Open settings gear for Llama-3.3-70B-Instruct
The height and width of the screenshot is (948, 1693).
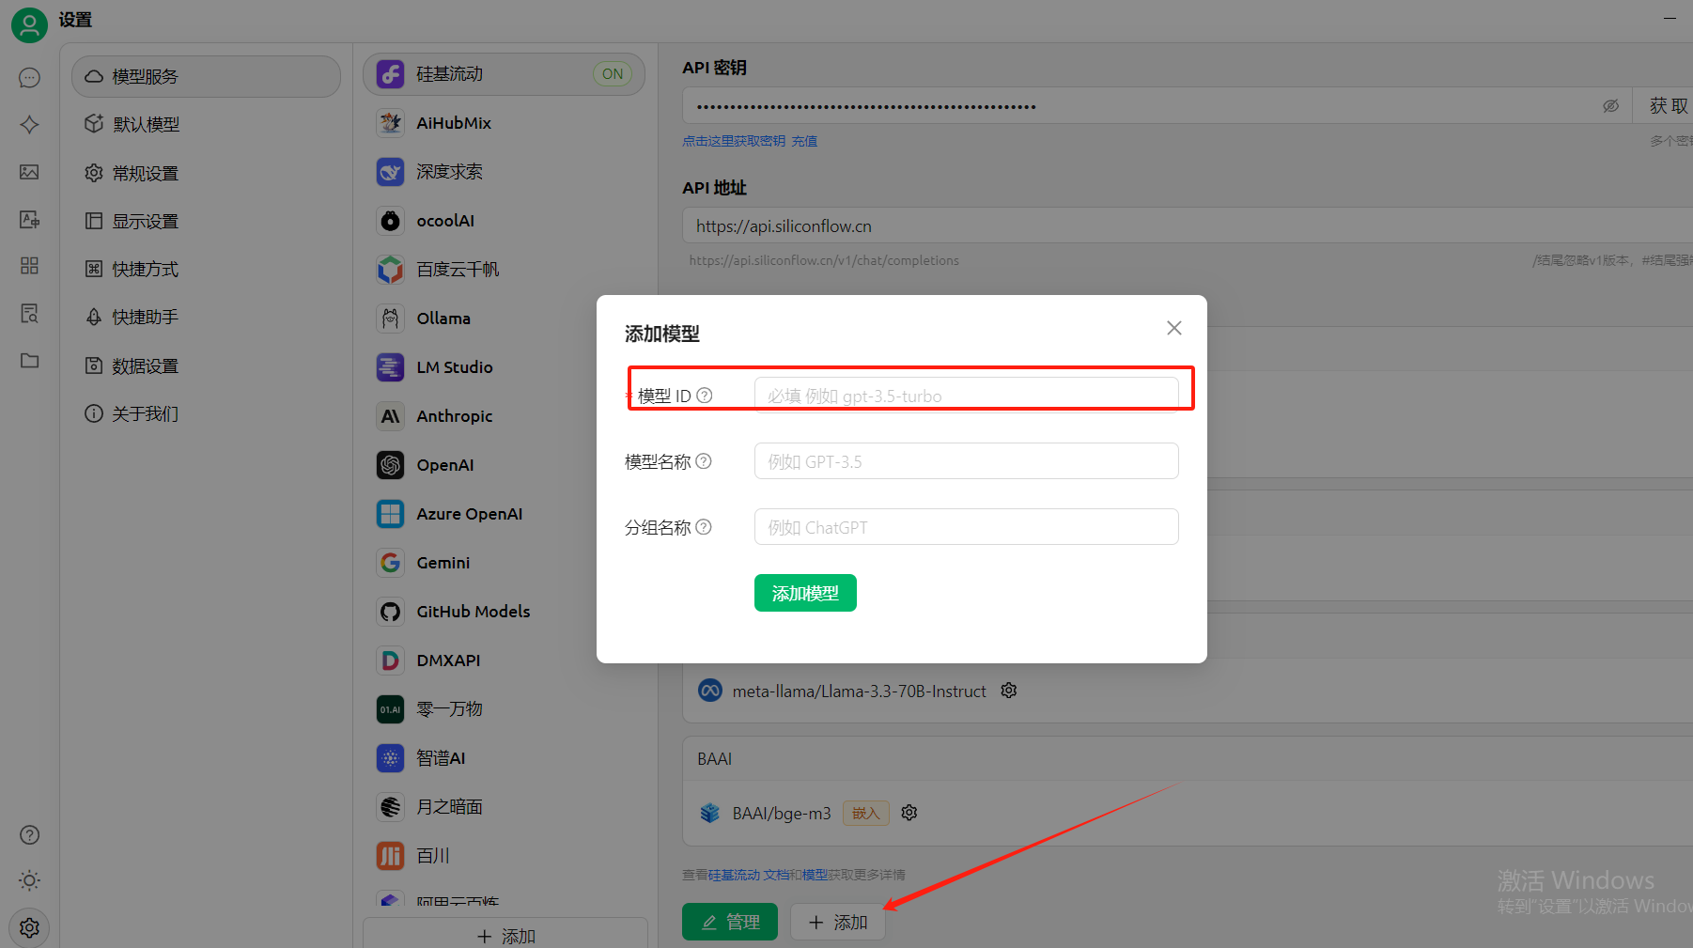(1009, 691)
